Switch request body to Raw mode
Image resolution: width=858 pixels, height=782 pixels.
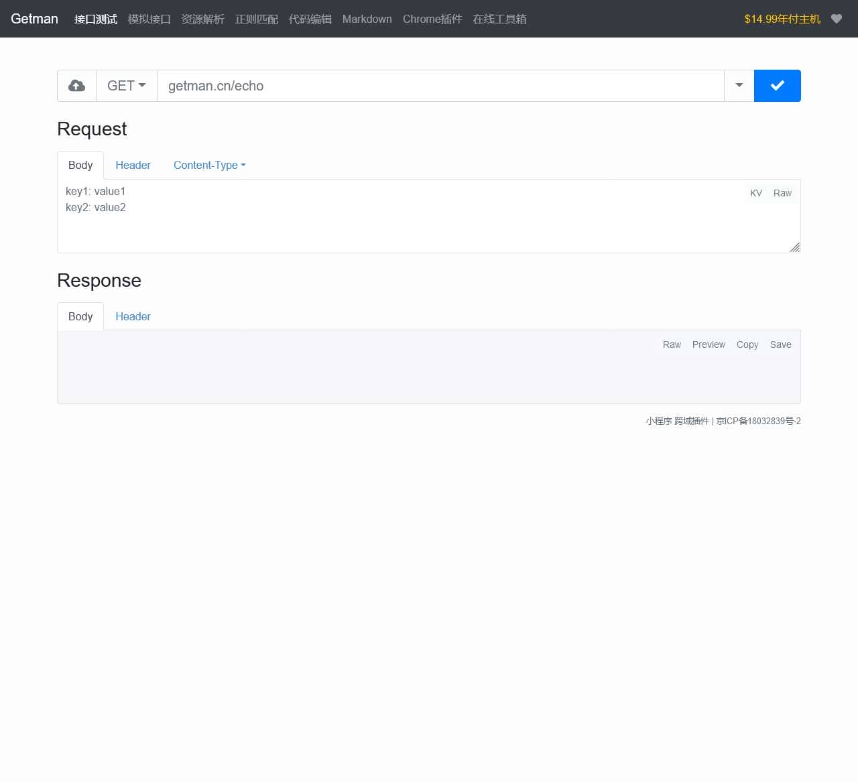(x=782, y=193)
